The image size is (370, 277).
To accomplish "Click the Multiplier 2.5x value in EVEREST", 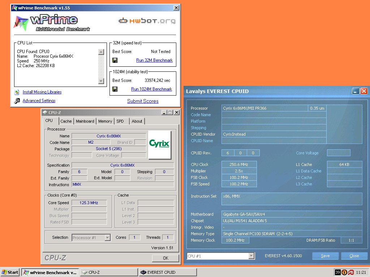I will [239, 171].
